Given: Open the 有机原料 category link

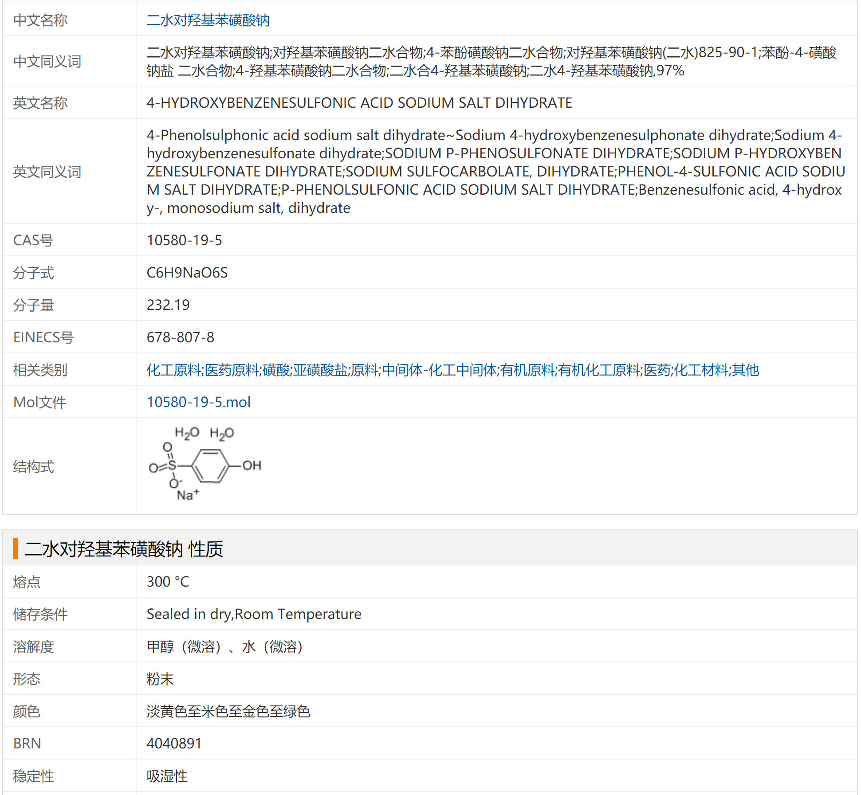Looking at the screenshot, I should click(527, 370).
